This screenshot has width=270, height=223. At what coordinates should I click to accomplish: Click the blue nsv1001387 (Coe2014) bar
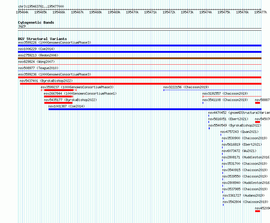155,109
